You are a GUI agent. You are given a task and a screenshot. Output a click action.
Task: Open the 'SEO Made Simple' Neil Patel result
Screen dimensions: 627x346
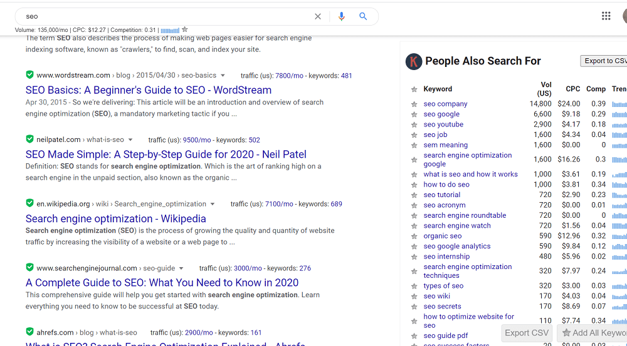click(166, 154)
